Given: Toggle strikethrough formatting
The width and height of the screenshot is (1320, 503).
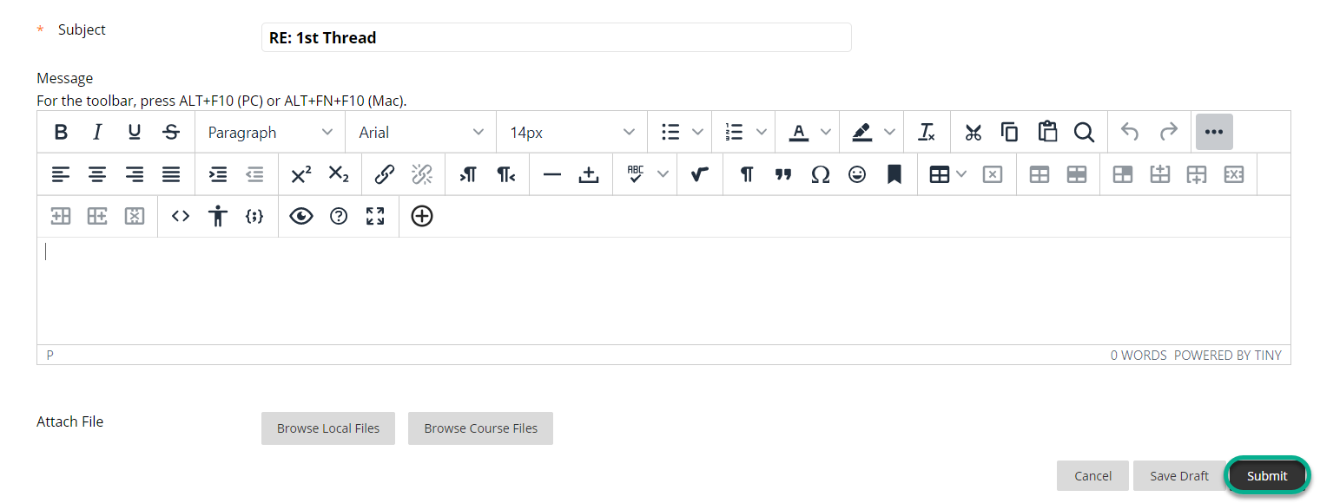Looking at the screenshot, I should pos(171,133).
